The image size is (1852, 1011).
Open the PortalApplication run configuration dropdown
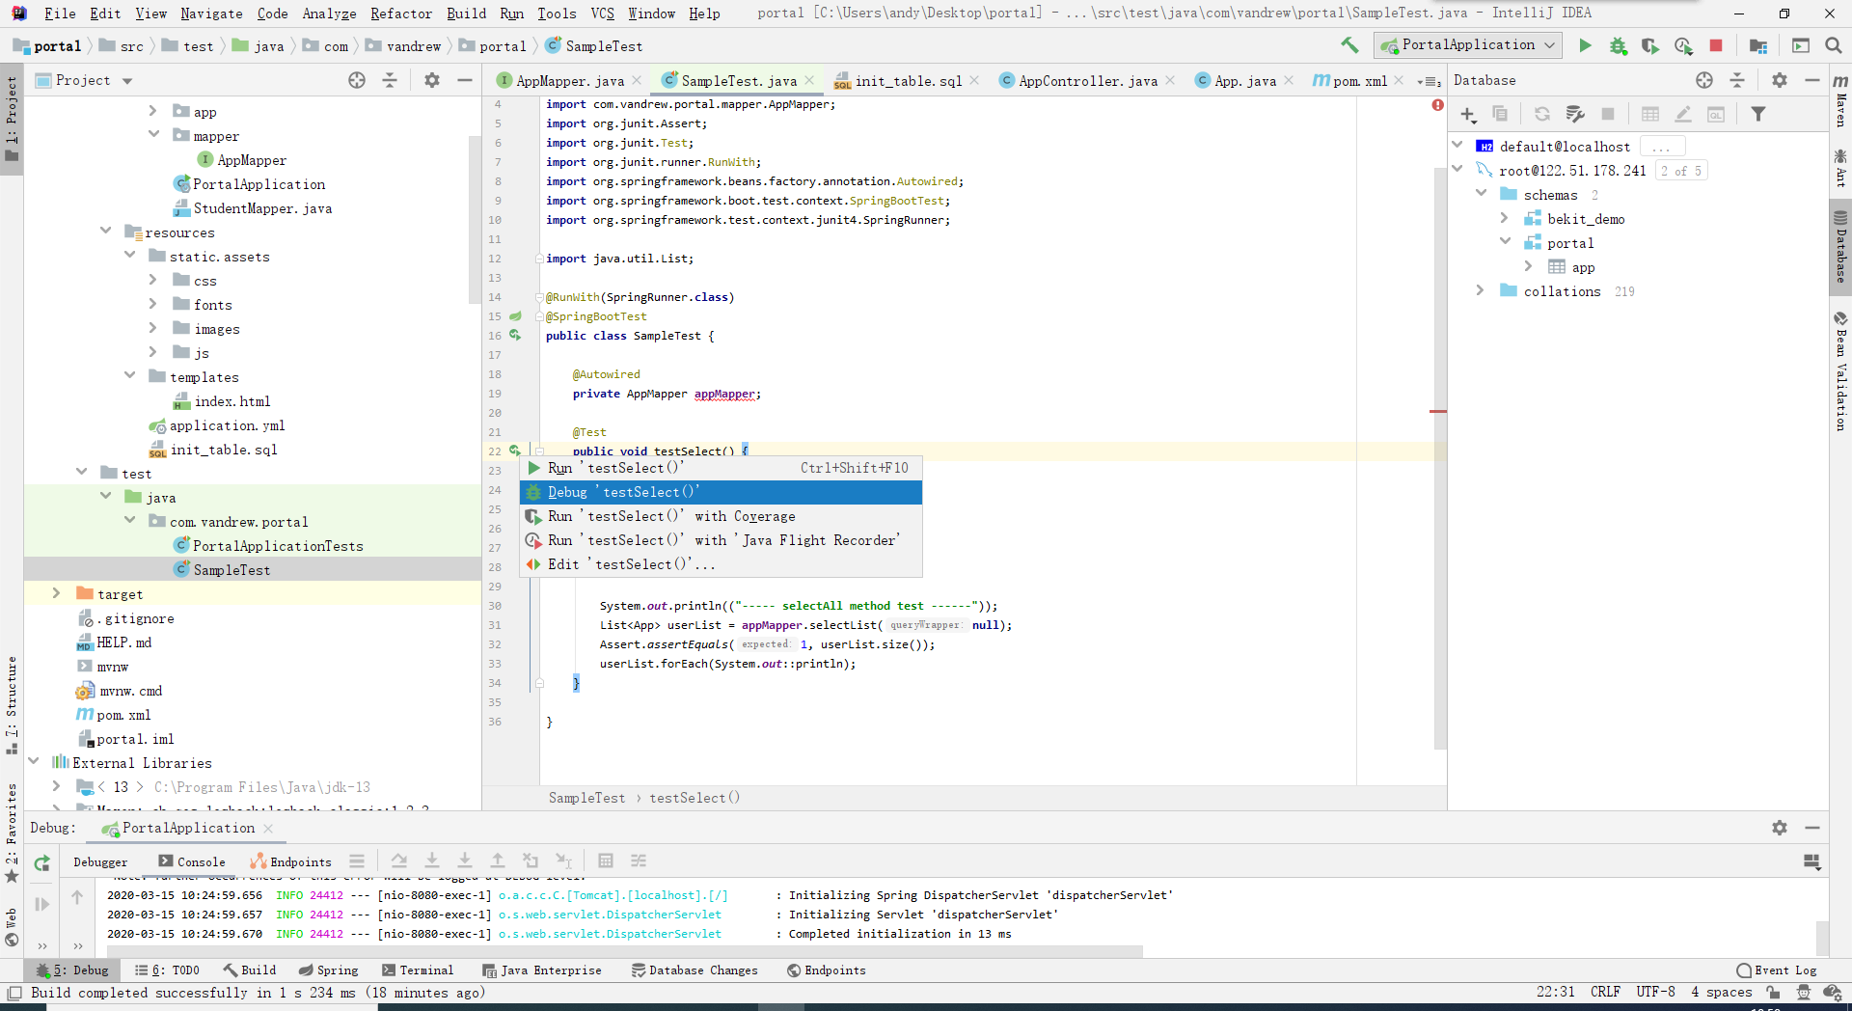[x=1467, y=45]
